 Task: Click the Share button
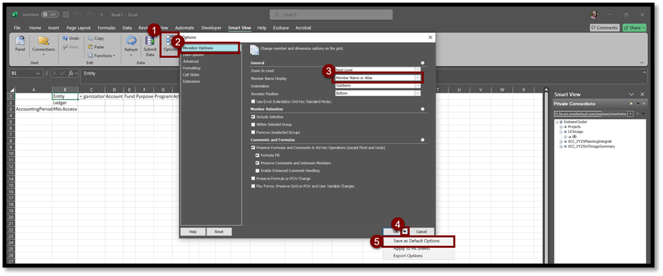pyautogui.click(x=634, y=28)
